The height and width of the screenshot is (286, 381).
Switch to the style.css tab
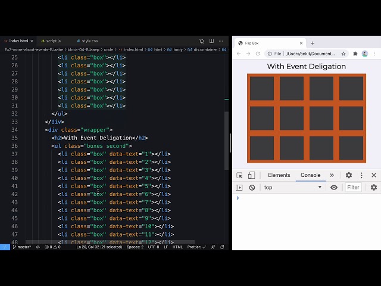(x=88, y=41)
